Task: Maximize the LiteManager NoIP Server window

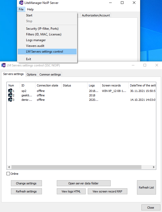Action: 122,3
